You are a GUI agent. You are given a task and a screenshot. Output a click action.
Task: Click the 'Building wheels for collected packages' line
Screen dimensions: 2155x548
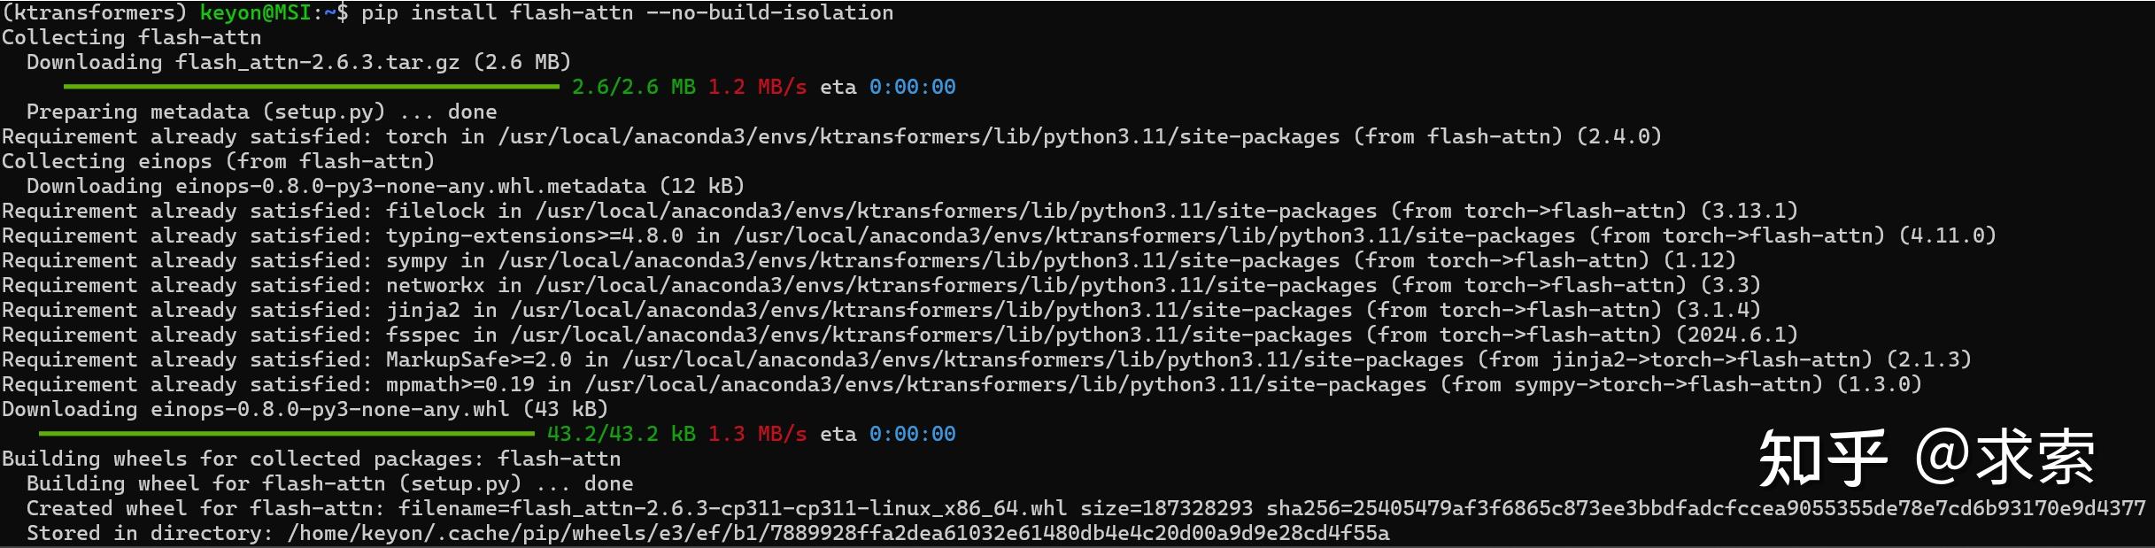311,459
